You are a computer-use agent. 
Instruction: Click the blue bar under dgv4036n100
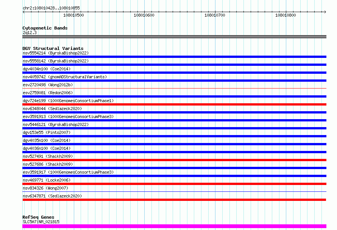click(174, 152)
